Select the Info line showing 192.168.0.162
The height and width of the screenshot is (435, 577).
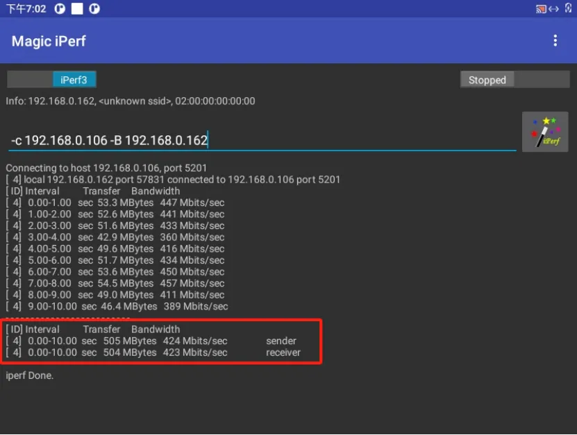tap(131, 101)
